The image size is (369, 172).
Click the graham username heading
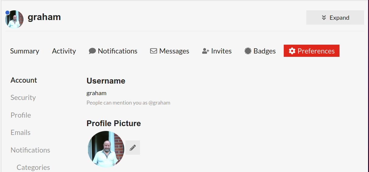[44, 17]
